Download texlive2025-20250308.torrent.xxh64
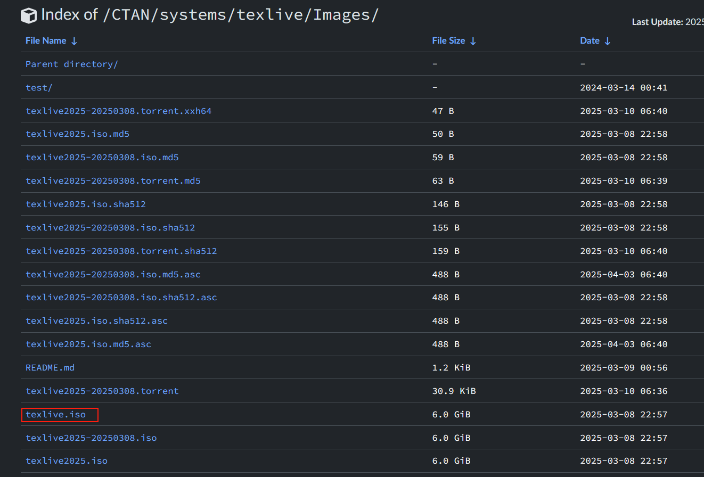Viewport: 704px width, 477px height. point(119,111)
